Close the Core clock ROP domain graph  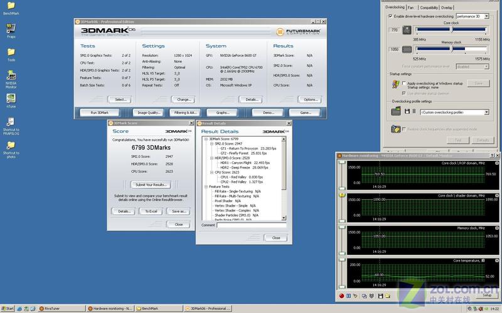[x=497, y=163]
